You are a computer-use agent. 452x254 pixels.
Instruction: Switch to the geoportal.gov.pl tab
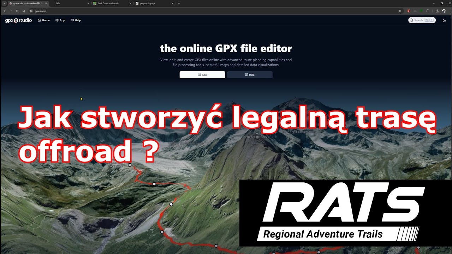coord(154,3)
